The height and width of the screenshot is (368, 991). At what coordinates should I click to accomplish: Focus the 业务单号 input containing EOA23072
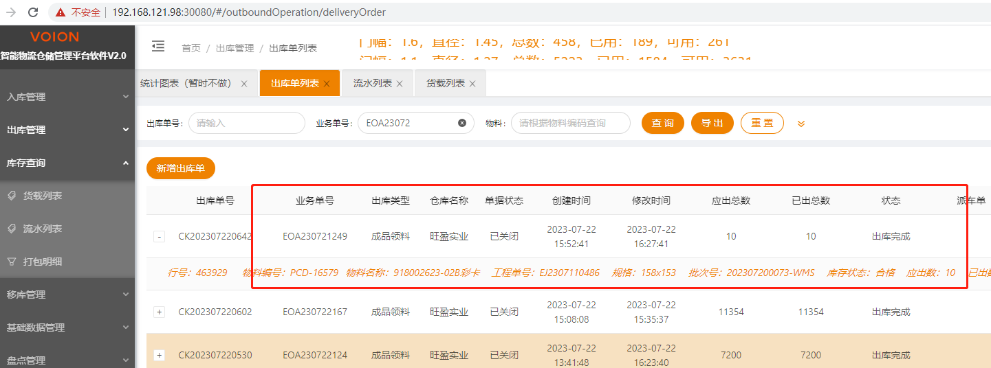[416, 123]
